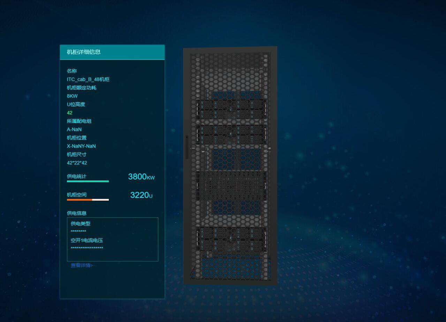Click the 8KW rated power value
This screenshot has height=322, width=446.
(x=72, y=96)
